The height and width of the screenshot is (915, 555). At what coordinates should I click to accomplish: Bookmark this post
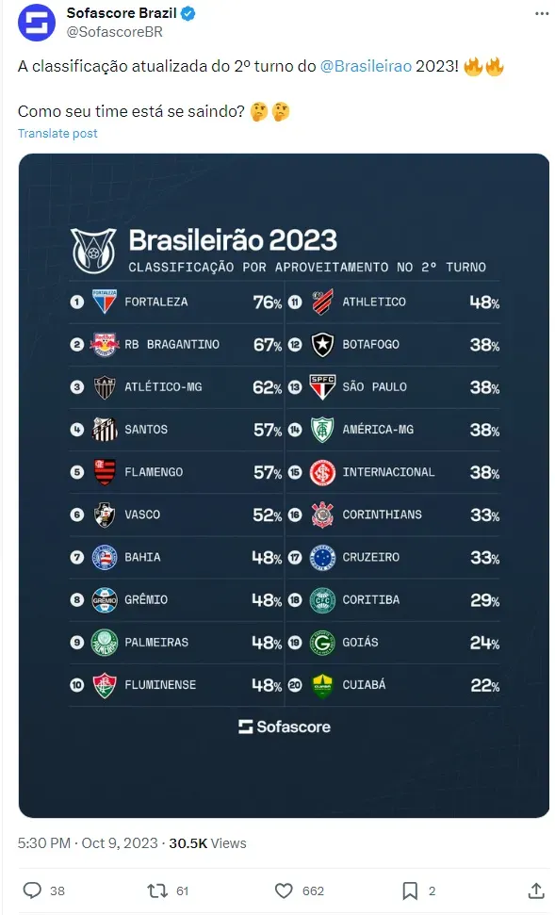(410, 890)
